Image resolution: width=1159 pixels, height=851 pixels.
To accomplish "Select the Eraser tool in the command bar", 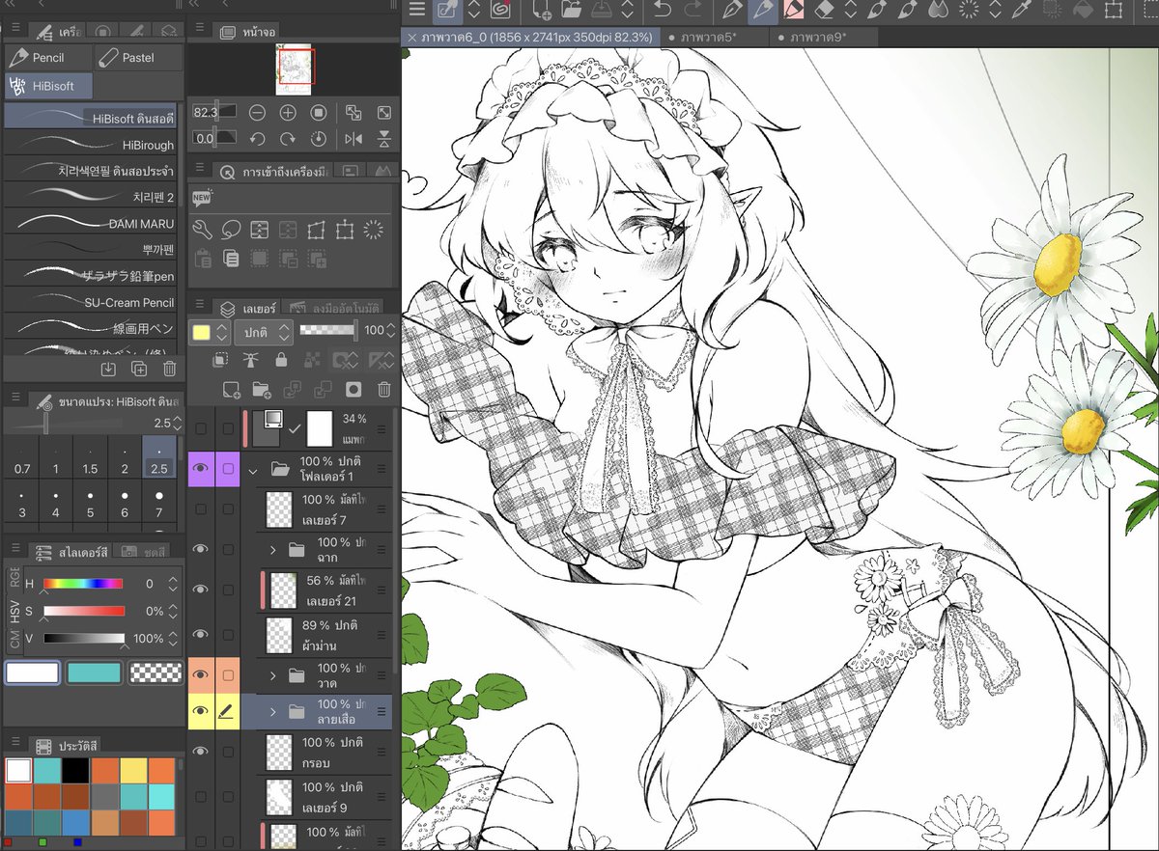I will click(x=824, y=10).
